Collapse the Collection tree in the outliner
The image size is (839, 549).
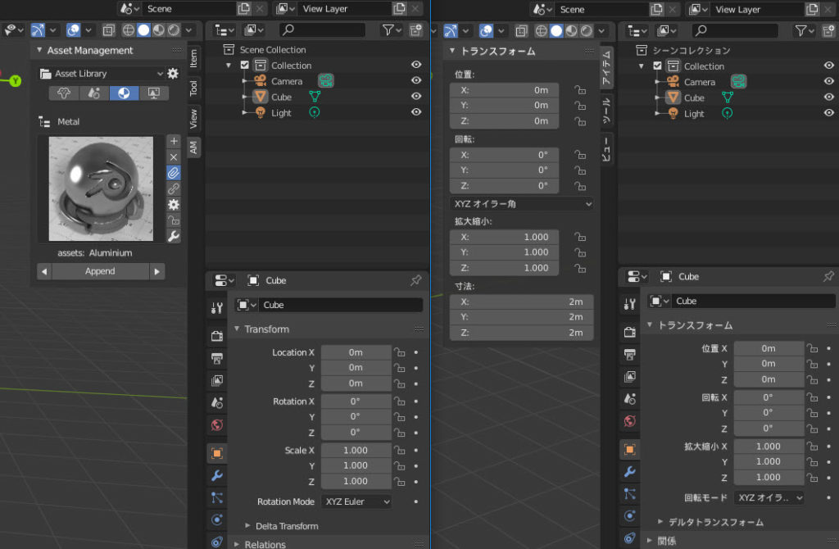[229, 65]
